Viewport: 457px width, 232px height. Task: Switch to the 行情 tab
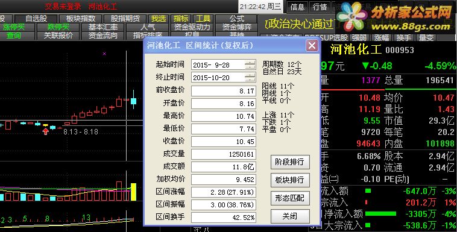coord(320,7)
